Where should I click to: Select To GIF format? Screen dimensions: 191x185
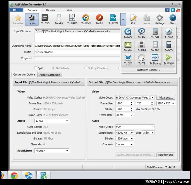128,59
